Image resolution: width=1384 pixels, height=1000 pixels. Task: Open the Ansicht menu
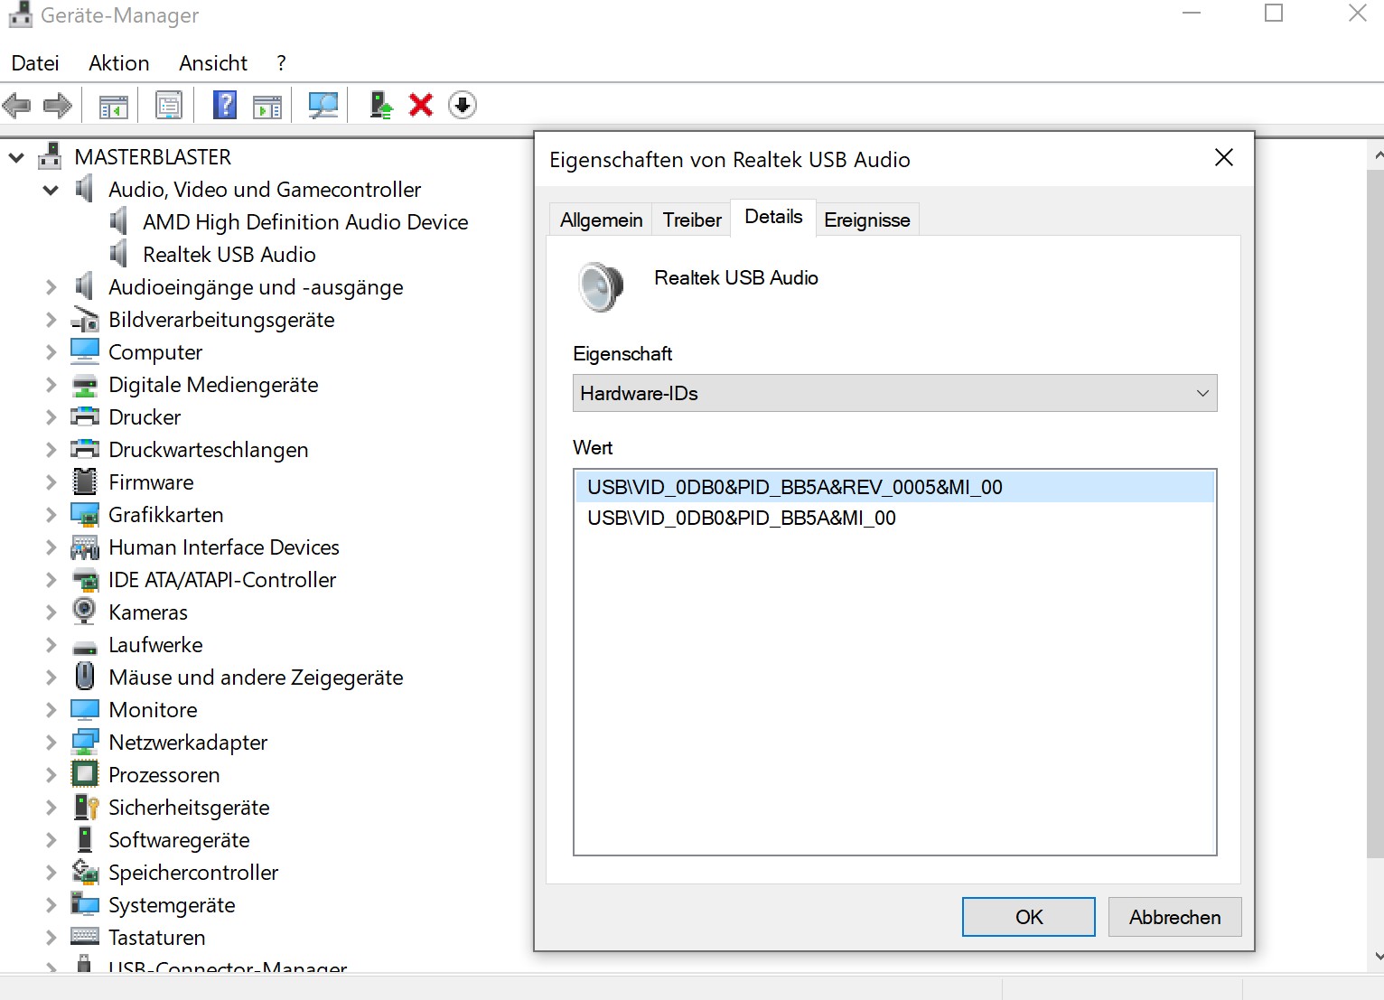click(x=213, y=63)
